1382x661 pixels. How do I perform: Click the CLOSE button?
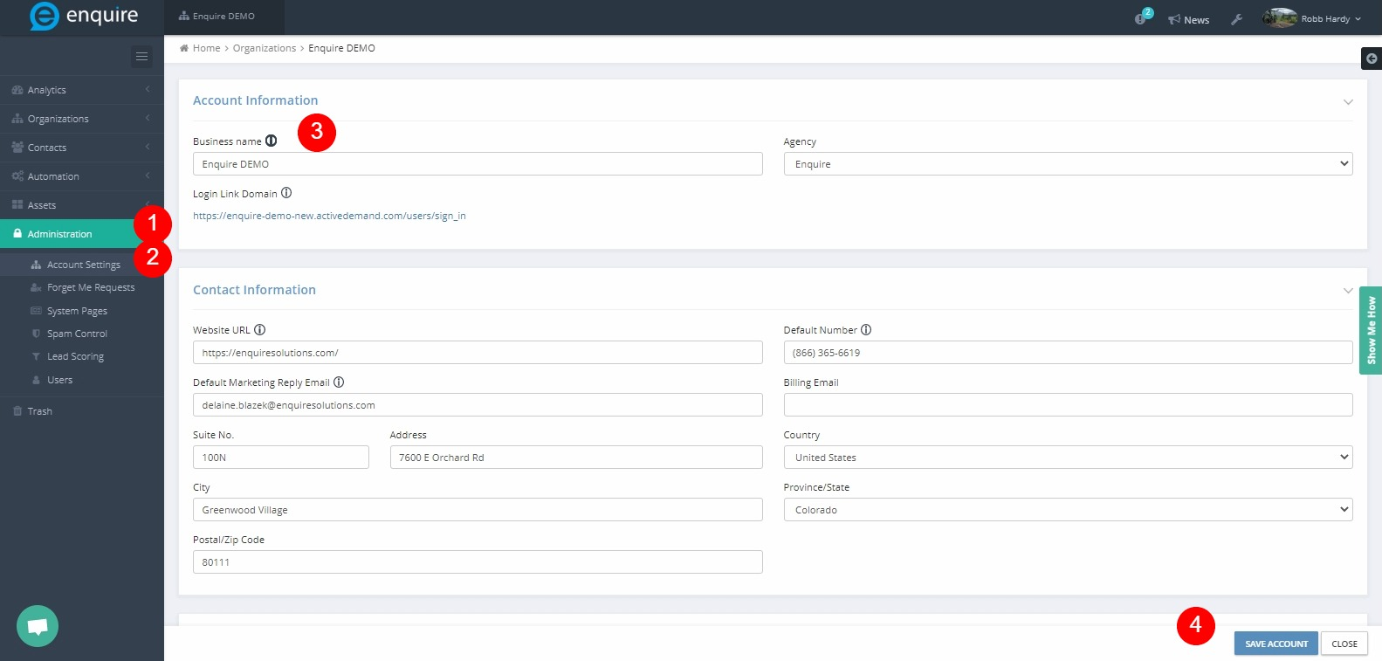(1344, 644)
